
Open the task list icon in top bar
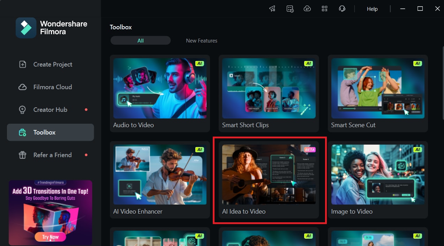(290, 9)
